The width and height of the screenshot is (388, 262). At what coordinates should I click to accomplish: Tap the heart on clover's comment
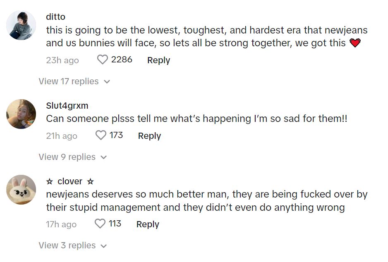[100, 224]
